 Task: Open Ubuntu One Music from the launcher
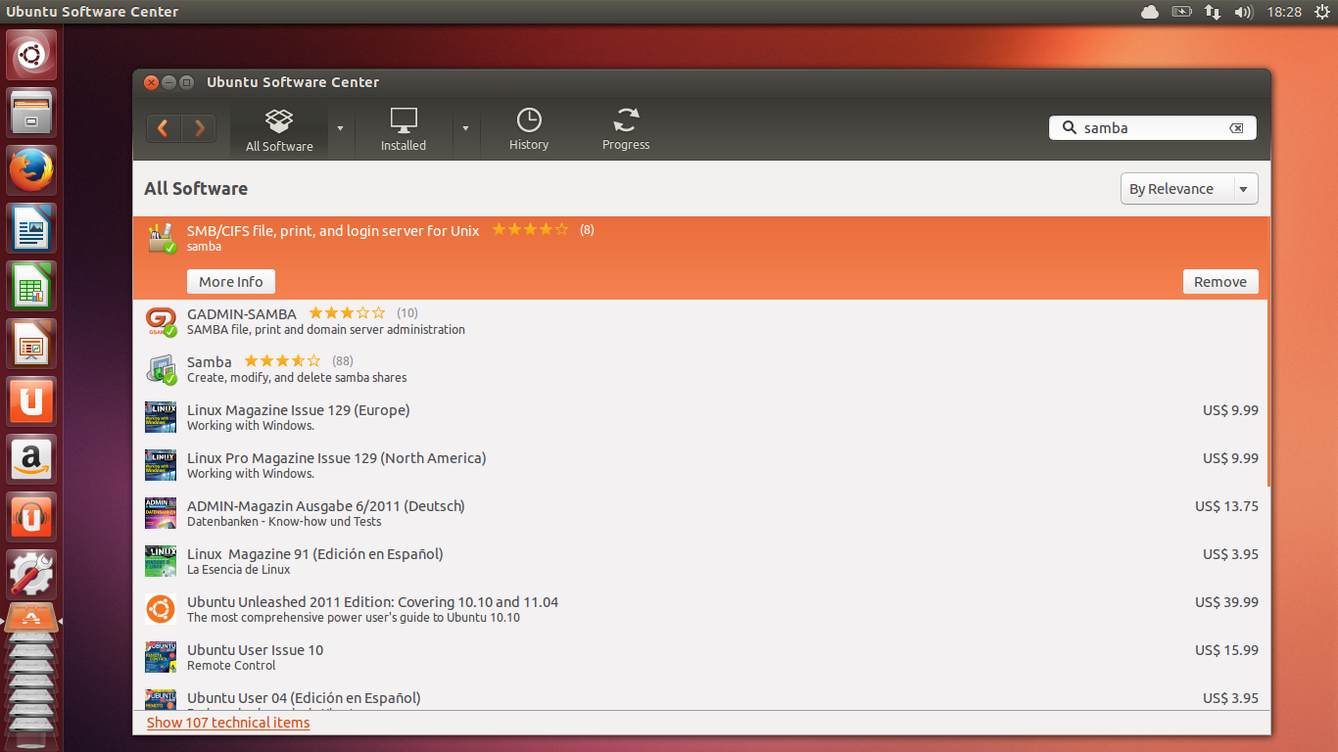tap(31, 517)
